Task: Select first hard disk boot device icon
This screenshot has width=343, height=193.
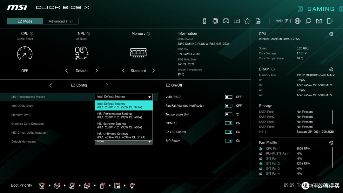Action: [42, 186]
